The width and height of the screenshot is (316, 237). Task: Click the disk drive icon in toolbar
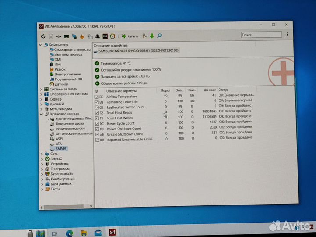[x=58, y=36]
